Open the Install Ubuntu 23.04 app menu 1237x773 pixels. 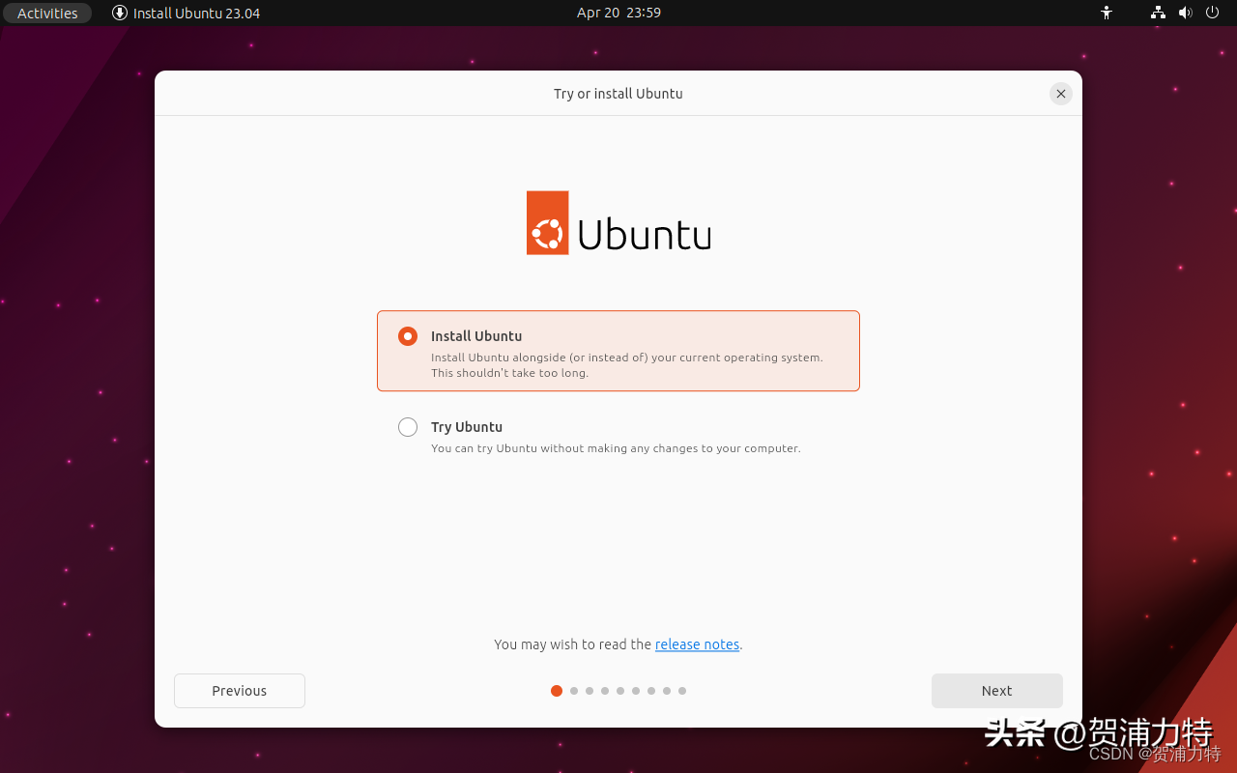(x=187, y=14)
